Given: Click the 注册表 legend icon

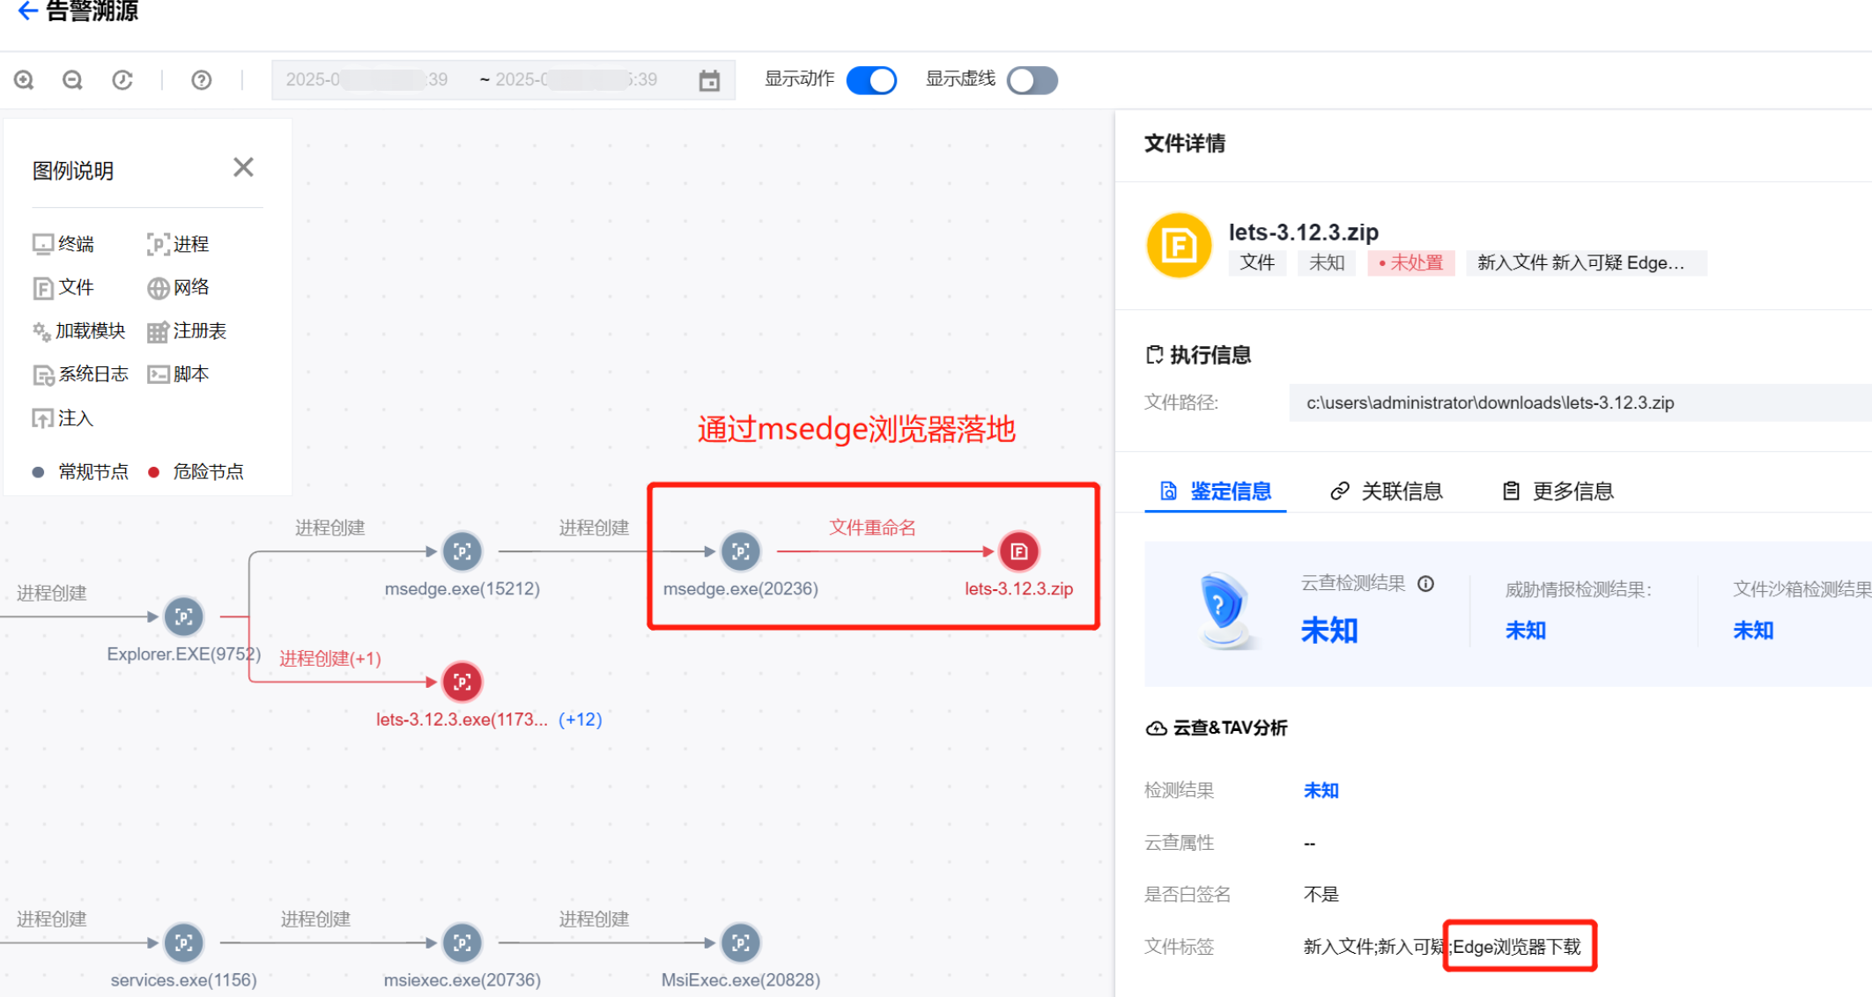Looking at the screenshot, I should (x=158, y=332).
